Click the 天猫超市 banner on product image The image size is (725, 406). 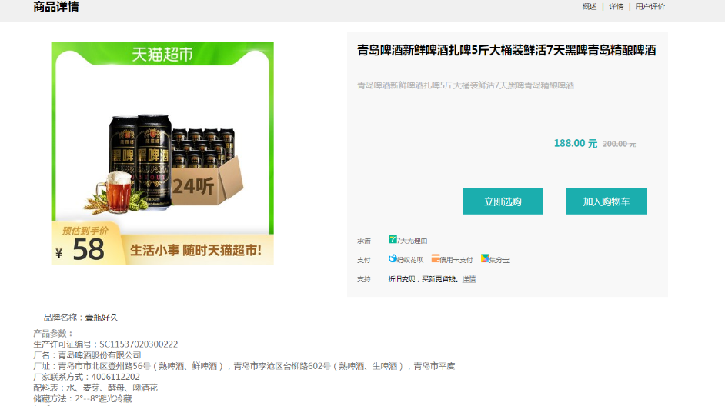coord(162,55)
